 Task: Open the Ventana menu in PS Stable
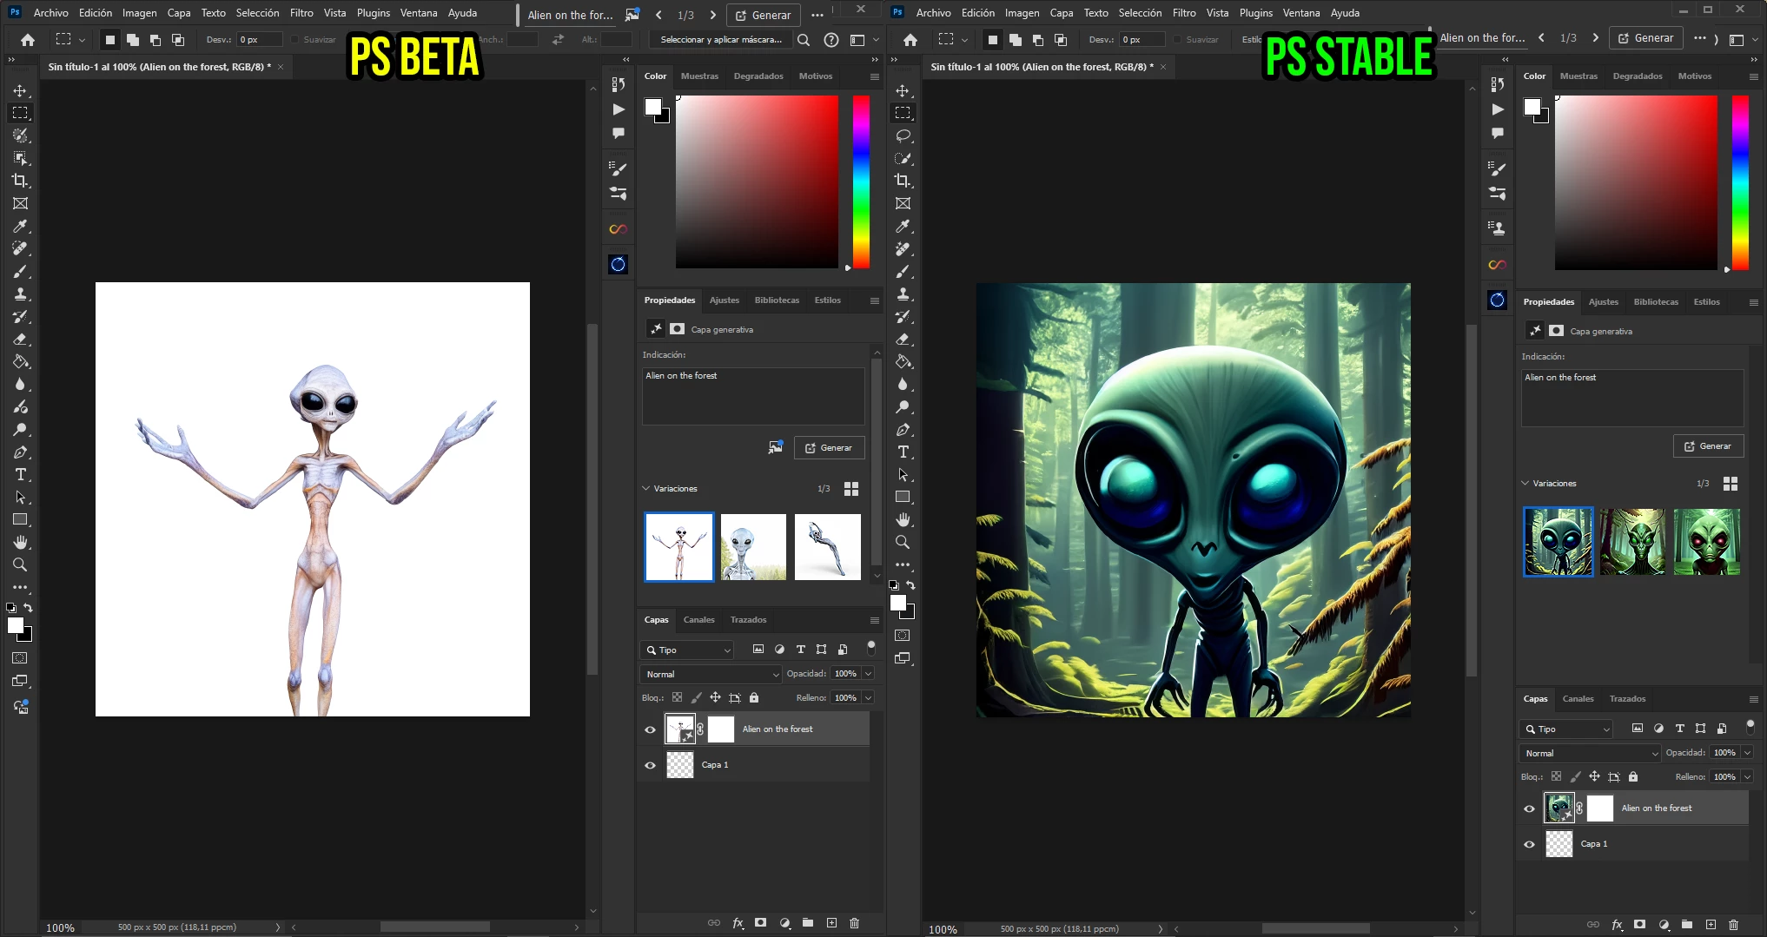click(x=1300, y=13)
